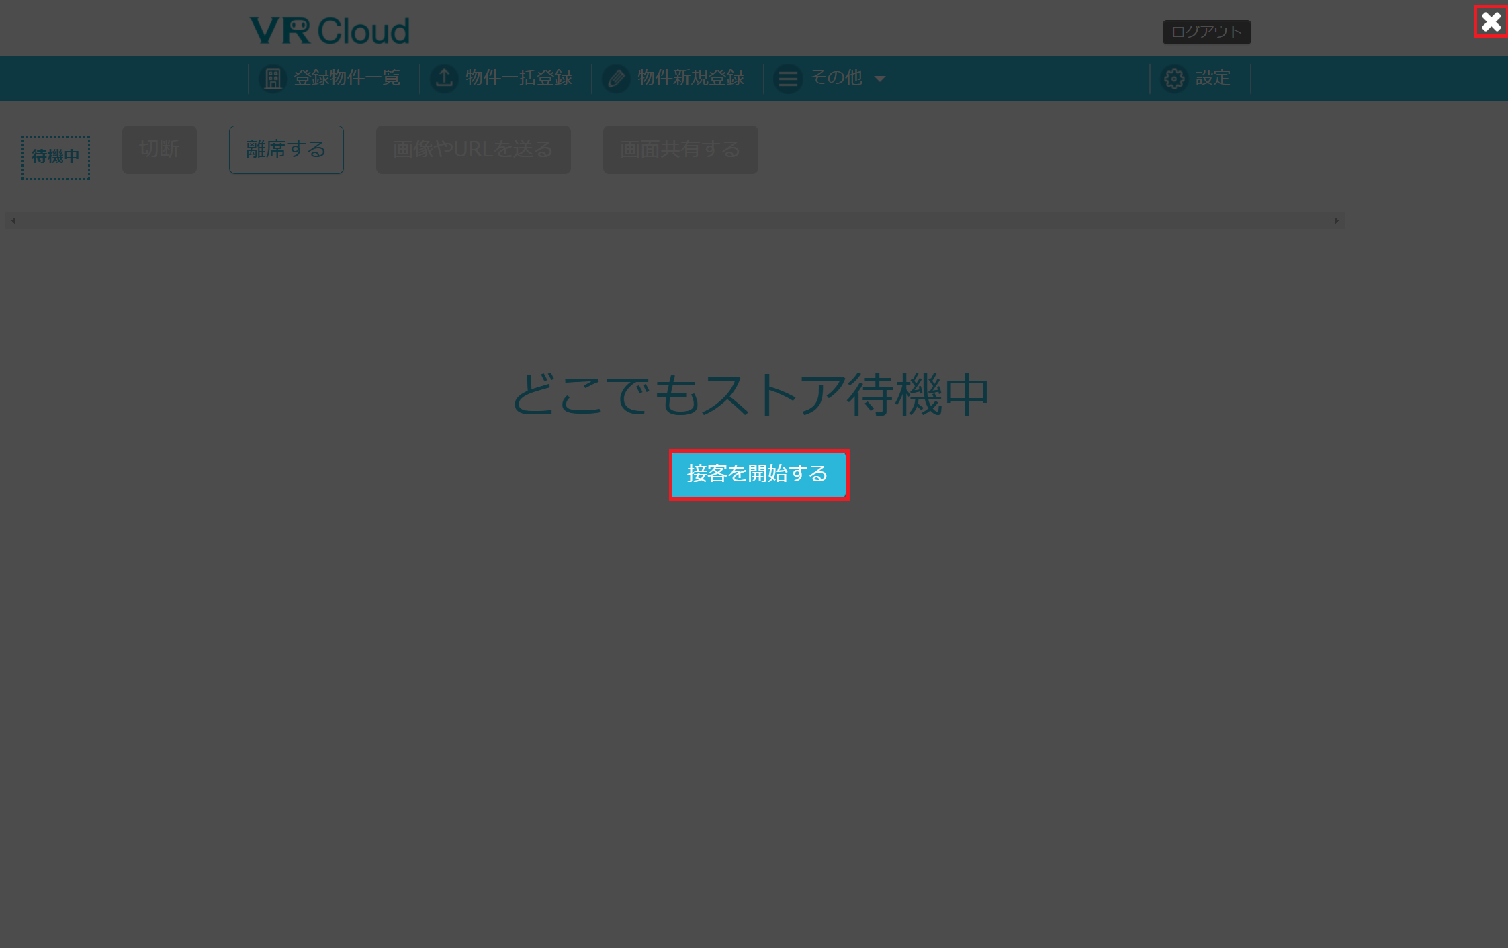Click the gear icon for 設定

point(1174,79)
